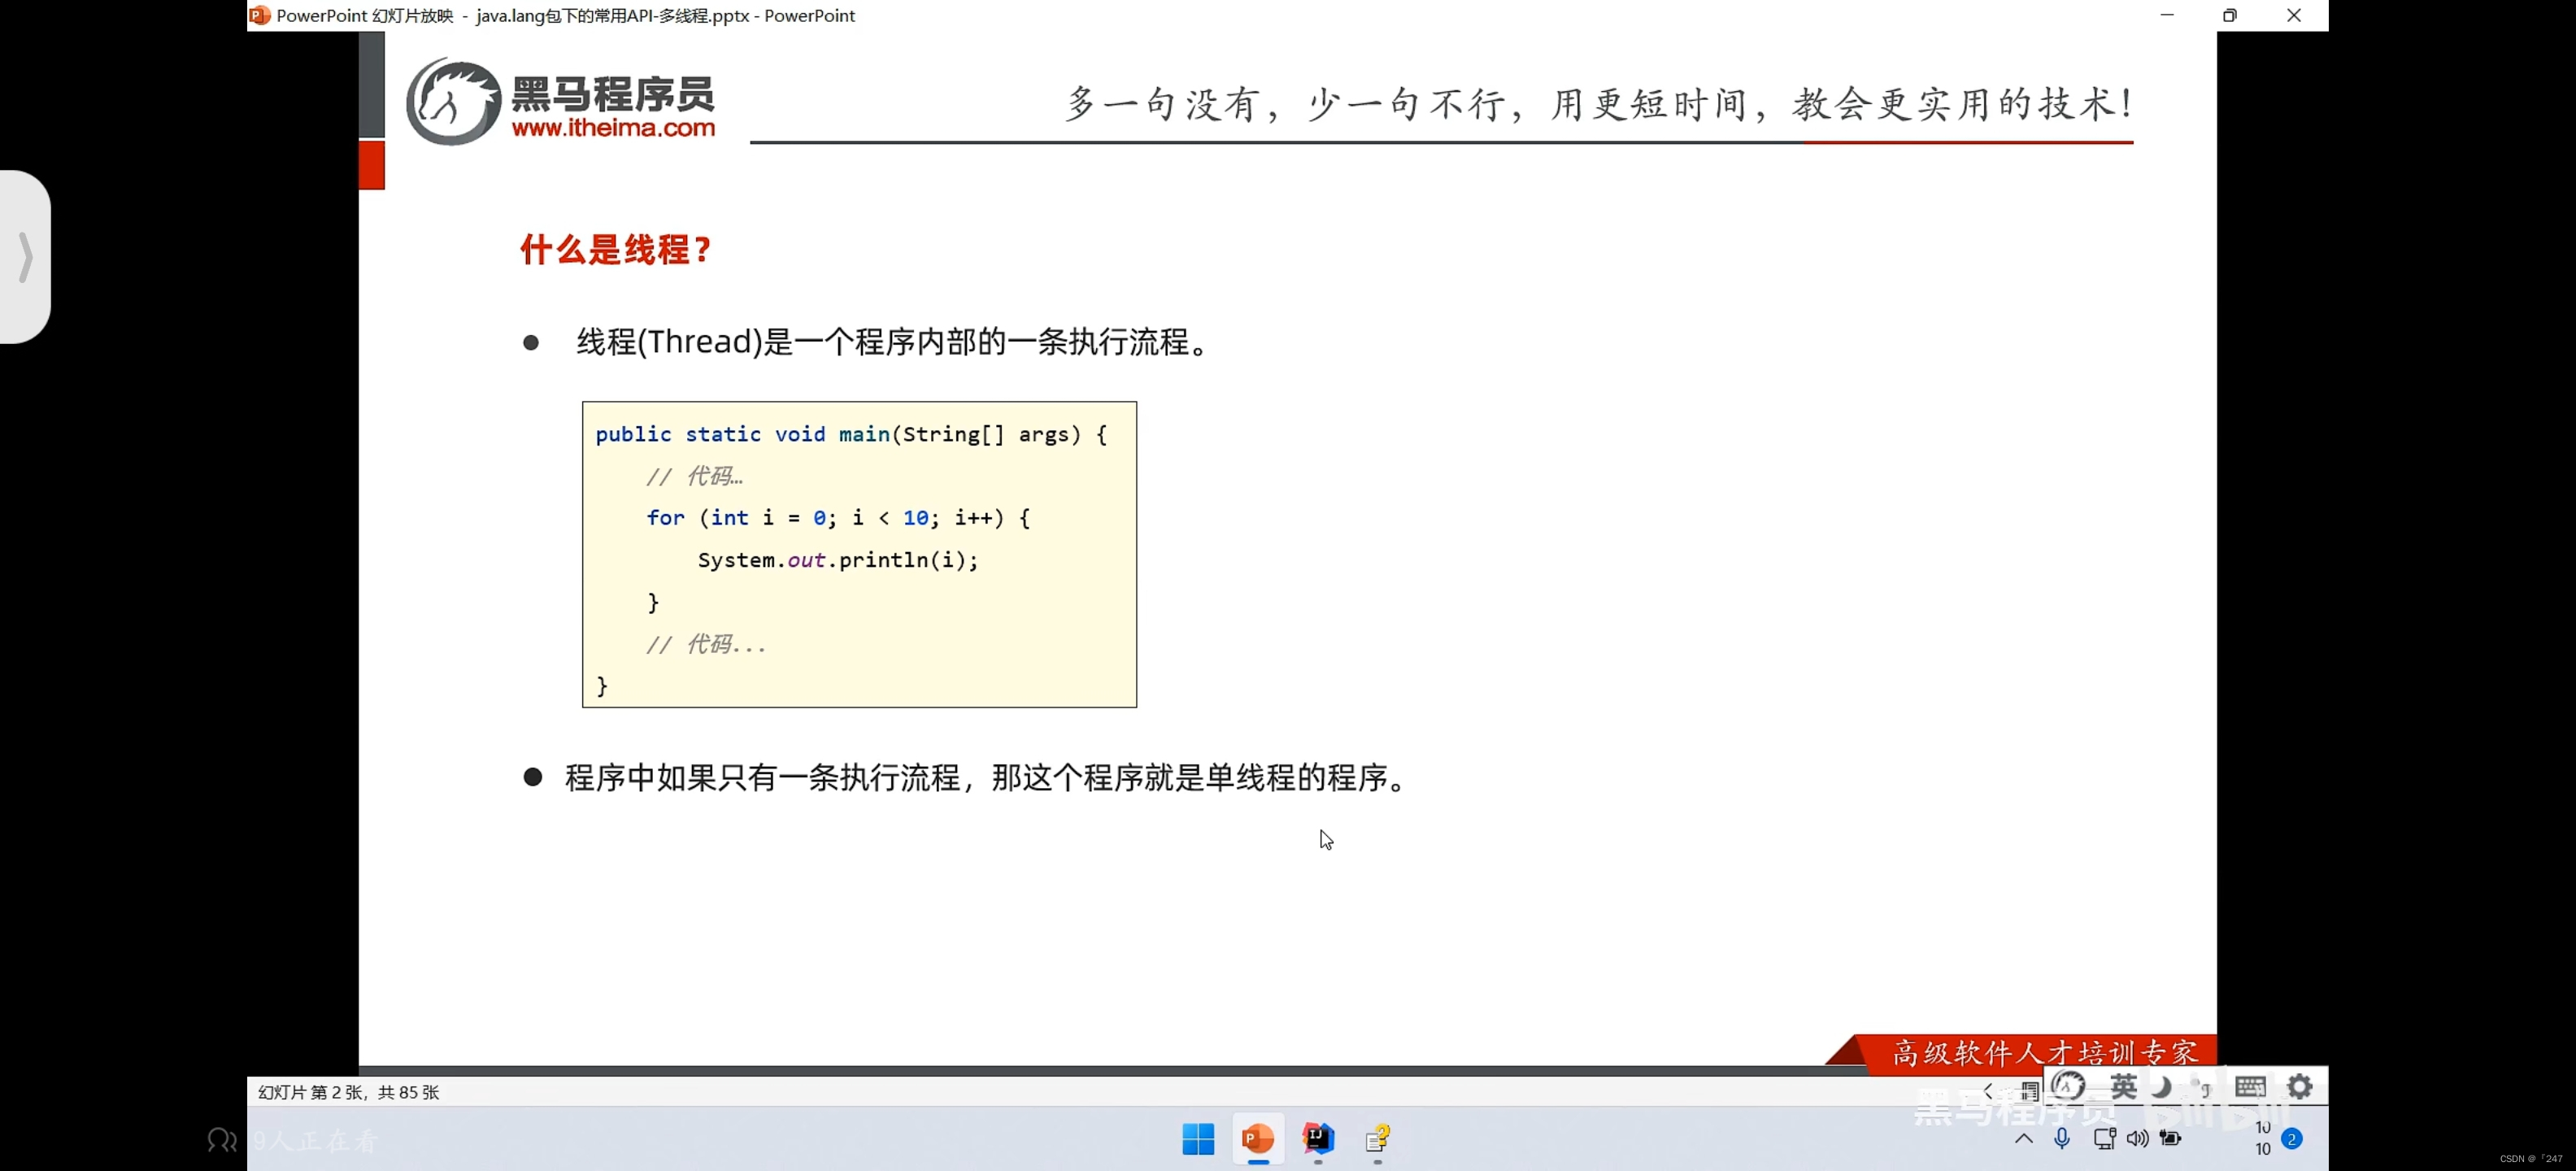Go to previous slide arrow
This screenshot has width=2576, height=1171.
pyautogui.click(x=1989, y=1092)
